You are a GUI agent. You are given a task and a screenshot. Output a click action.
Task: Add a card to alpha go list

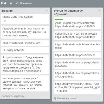(14, 96)
